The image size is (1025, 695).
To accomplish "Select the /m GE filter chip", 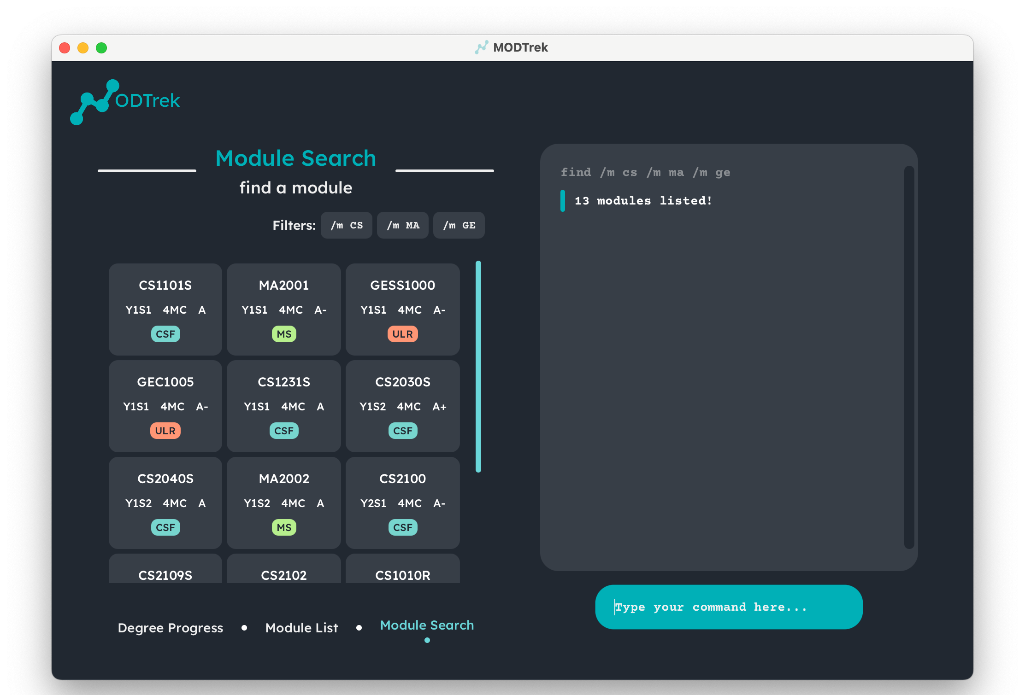I will click(459, 225).
